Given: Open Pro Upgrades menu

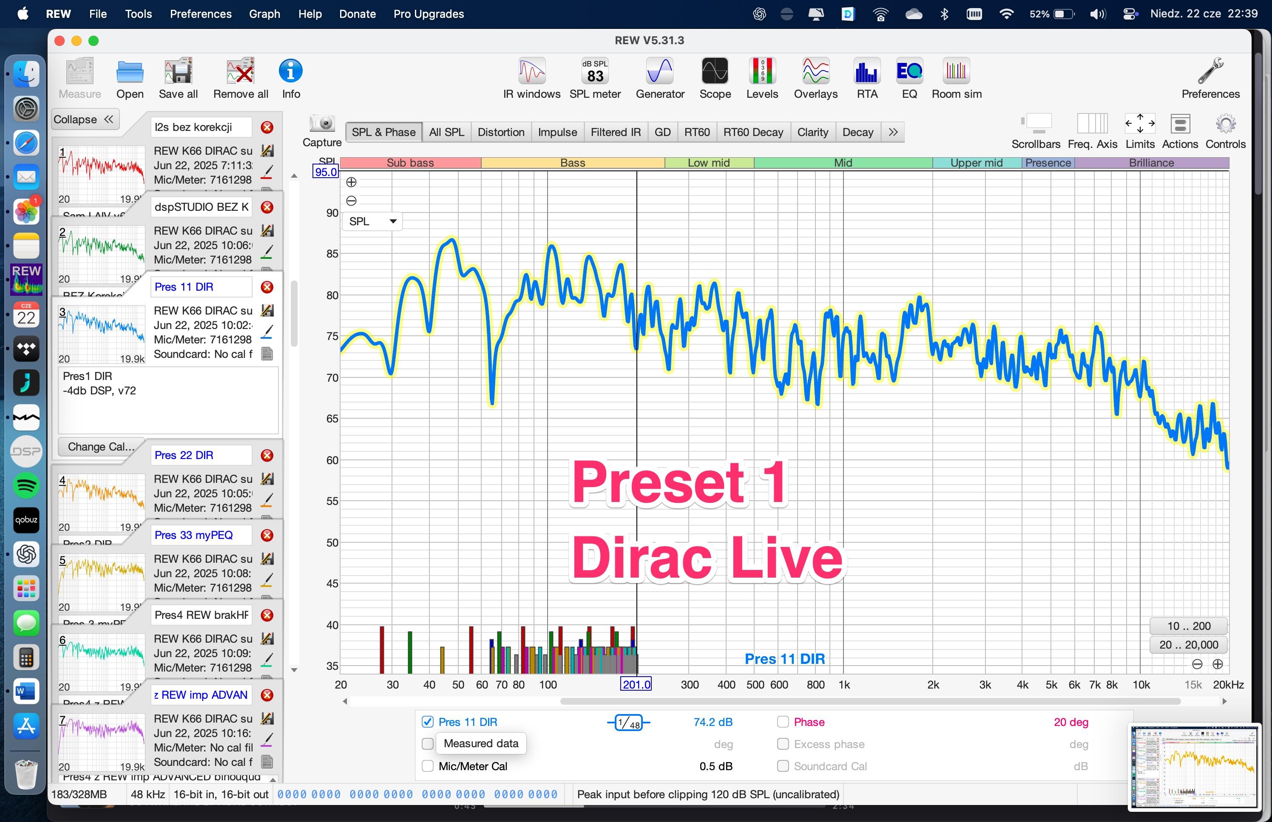Looking at the screenshot, I should coord(428,14).
